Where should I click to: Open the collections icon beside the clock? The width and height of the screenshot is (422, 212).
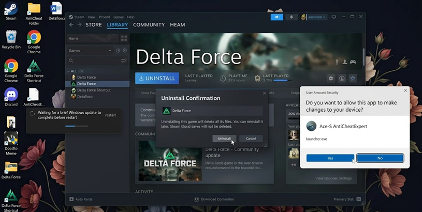[x=125, y=51]
